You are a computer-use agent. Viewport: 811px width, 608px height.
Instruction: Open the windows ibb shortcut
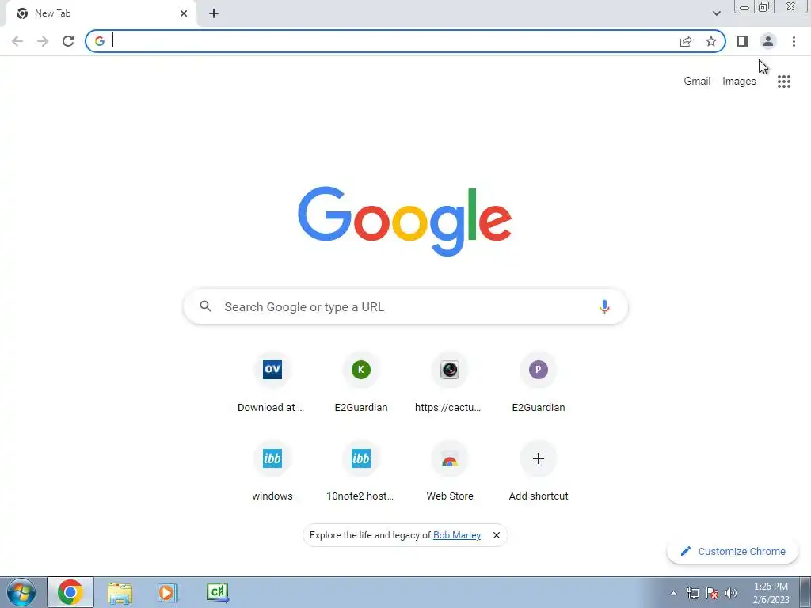click(272, 472)
